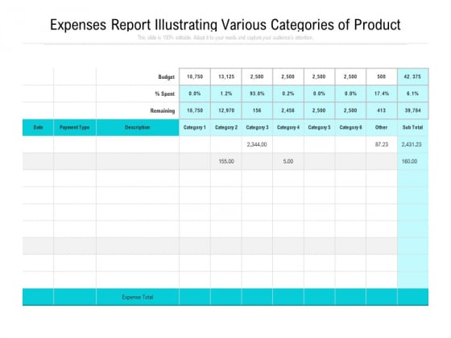Select the expense entry '5.00'
The height and width of the screenshot is (338, 451).
tap(288, 161)
